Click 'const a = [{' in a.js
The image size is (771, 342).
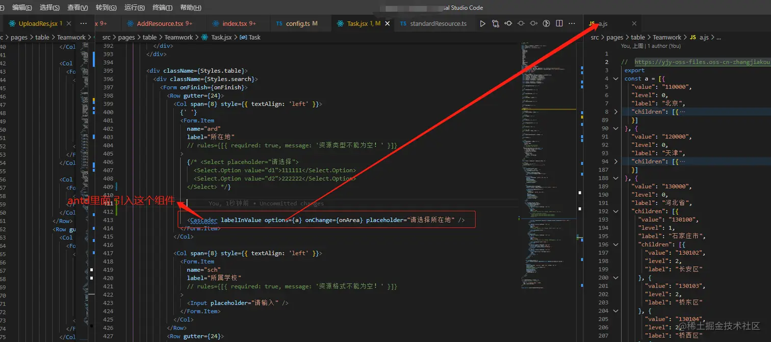coord(645,78)
